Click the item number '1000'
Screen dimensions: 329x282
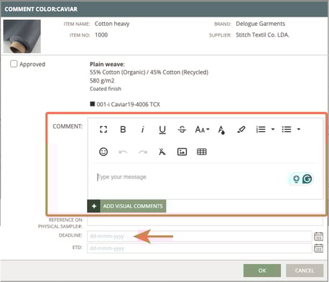tap(101, 35)
